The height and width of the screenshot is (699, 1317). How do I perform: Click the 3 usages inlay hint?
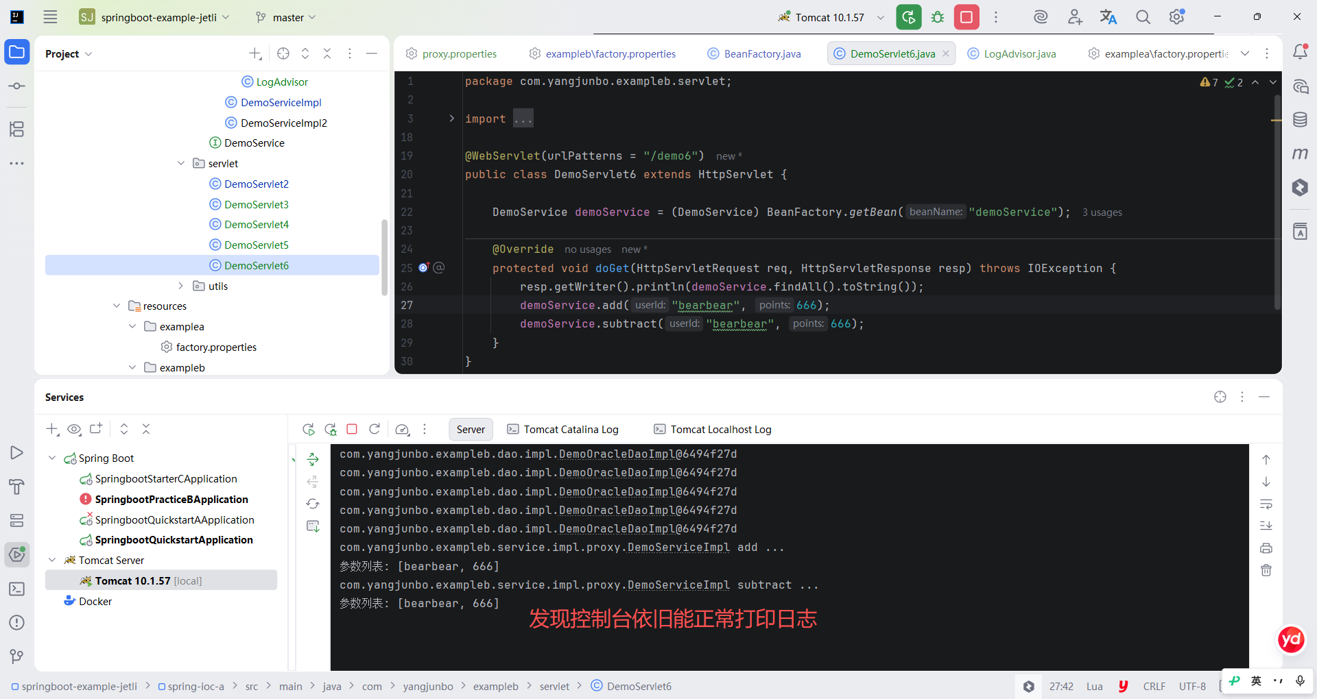[1102, 212]
